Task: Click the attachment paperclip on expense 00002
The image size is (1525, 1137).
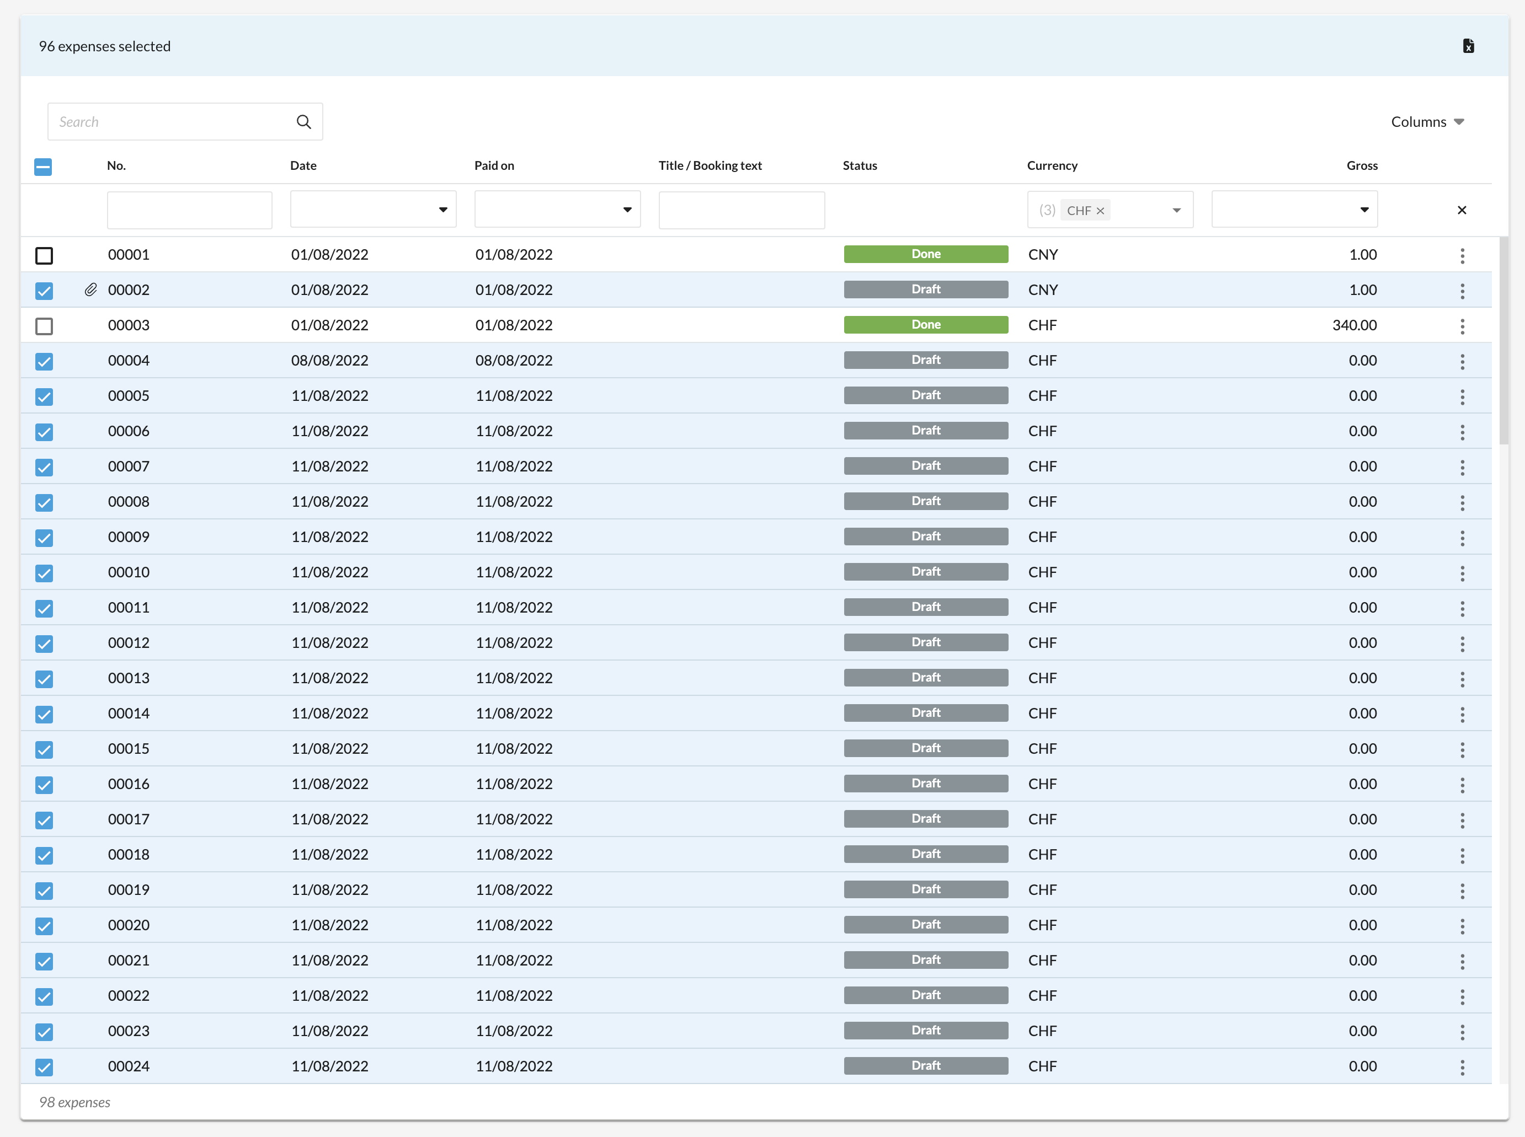Action: click(x=91, y=289)
